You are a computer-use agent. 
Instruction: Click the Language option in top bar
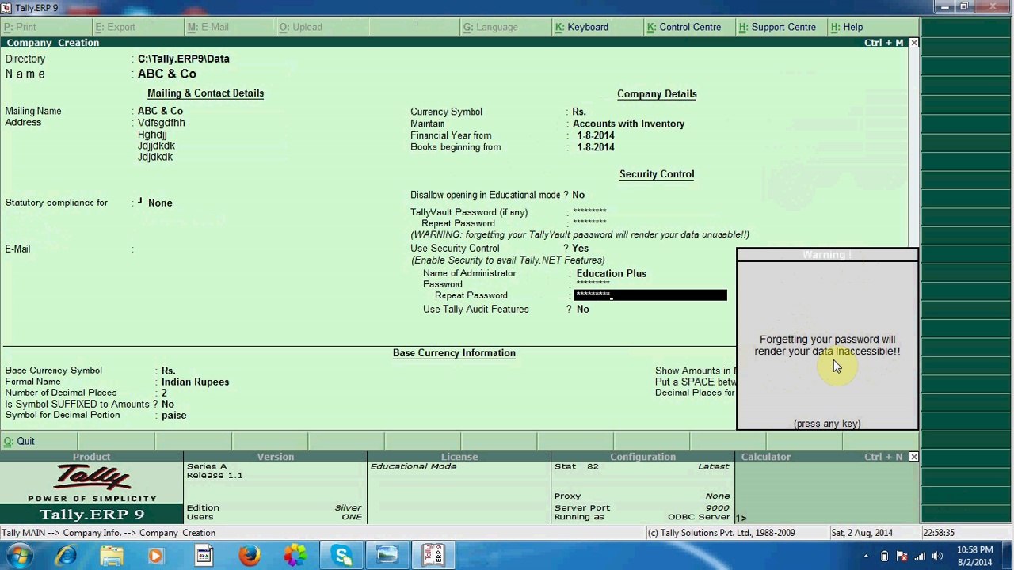coord(490,27)
